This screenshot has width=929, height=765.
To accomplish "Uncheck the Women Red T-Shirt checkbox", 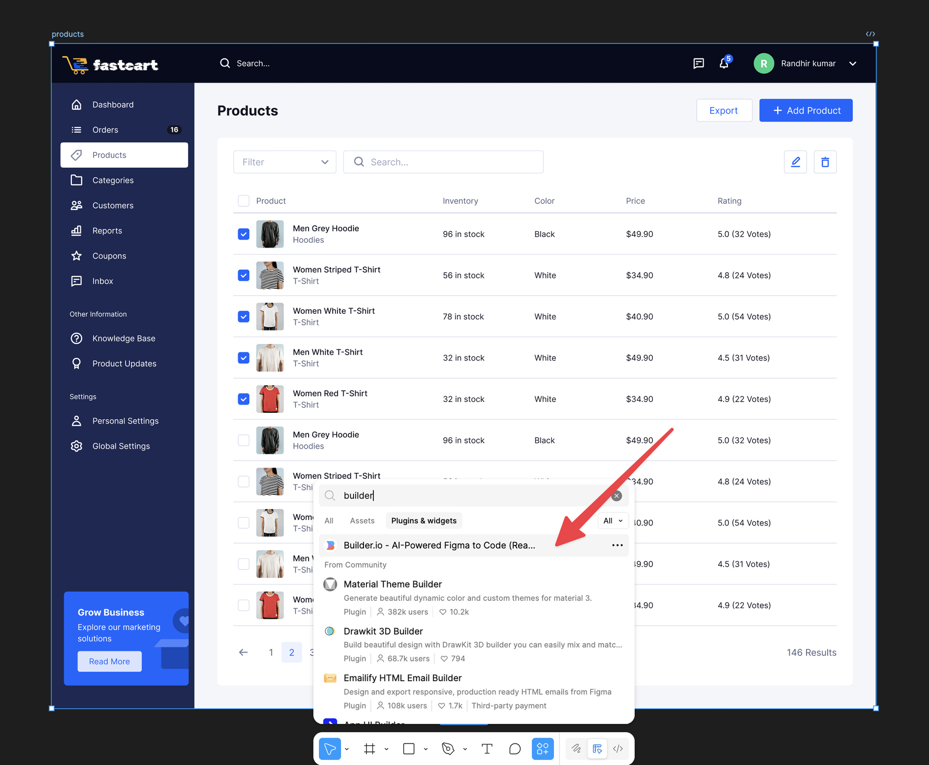I will tap(243, 399).
